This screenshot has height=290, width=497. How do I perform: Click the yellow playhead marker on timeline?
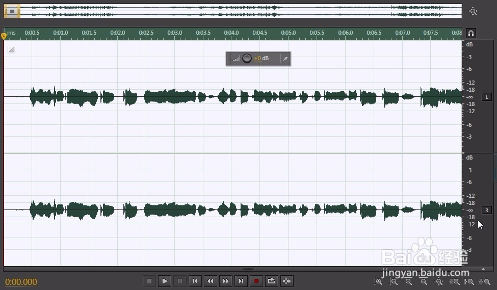(x=4, y=36)
